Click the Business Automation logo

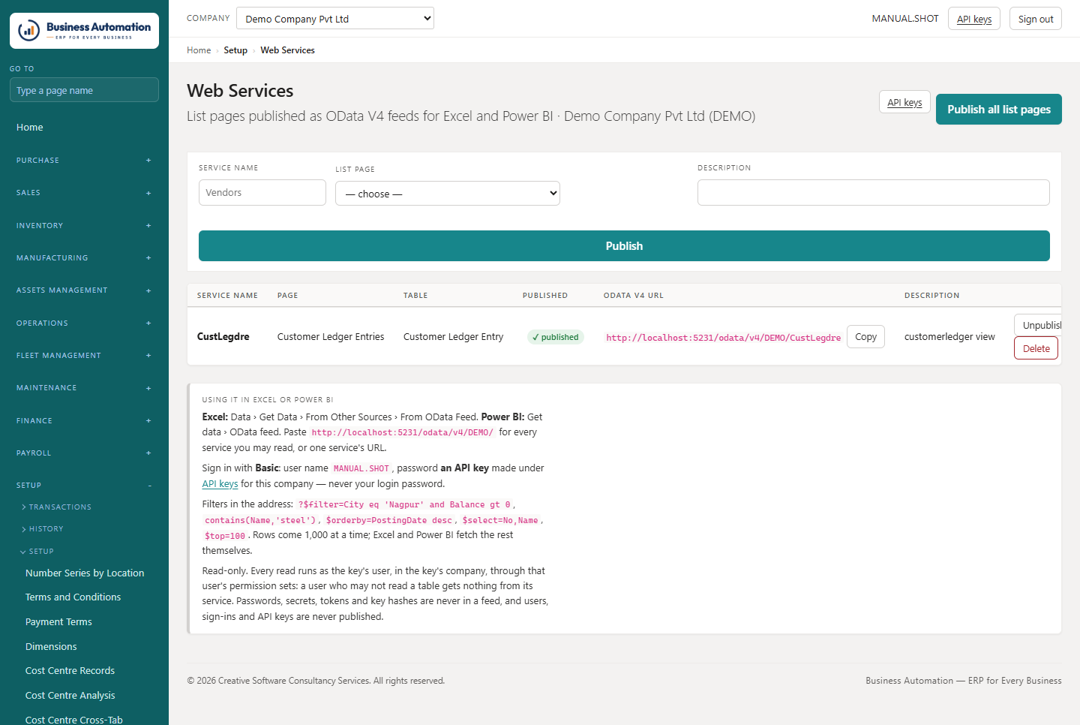click(x=84, y=31)
